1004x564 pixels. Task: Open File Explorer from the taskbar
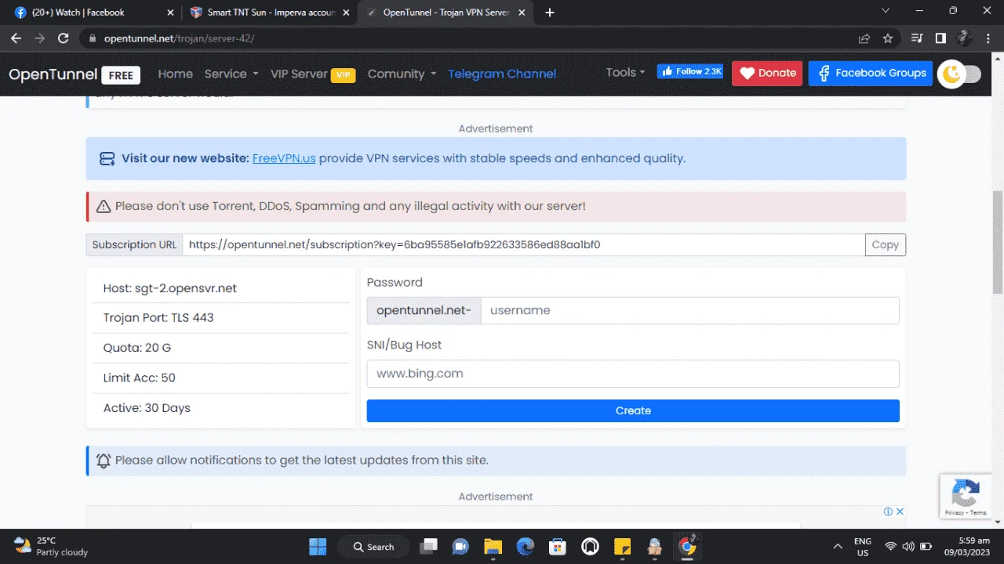click(x=493, y=546)
